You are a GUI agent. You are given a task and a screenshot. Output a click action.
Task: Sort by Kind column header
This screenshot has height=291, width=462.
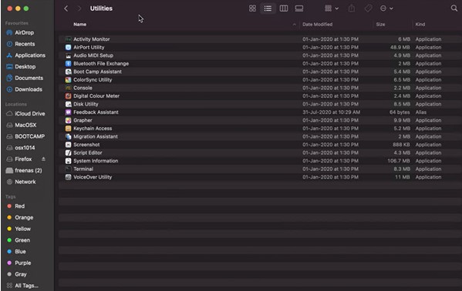[x=420, y=25]
